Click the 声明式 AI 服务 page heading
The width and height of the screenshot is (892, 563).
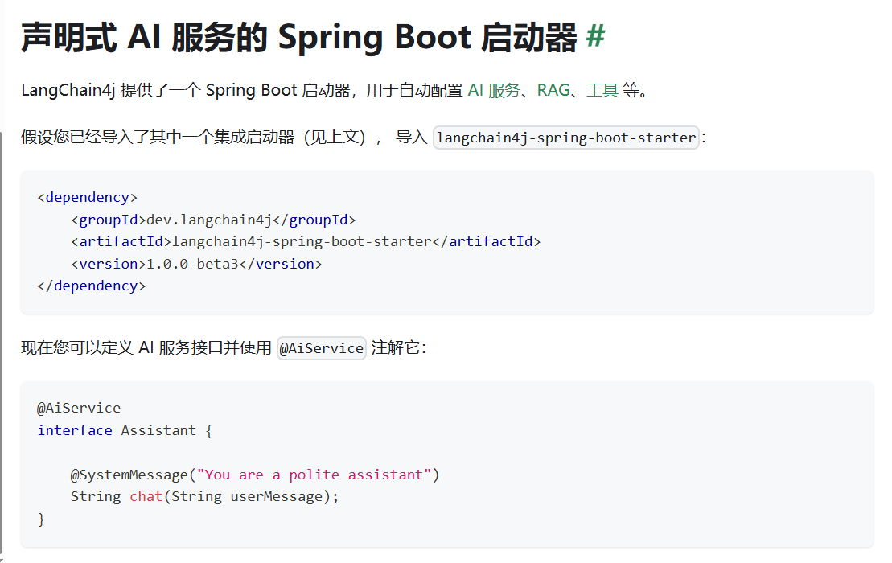[x=298, y=37]
